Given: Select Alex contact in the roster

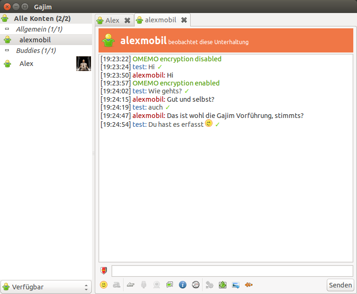Looking at the screenshot, I should click(26, 64).
